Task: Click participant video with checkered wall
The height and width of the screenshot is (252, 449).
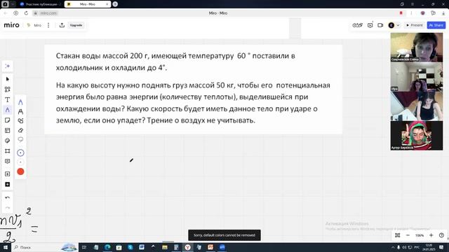Action: coord(416,77)
